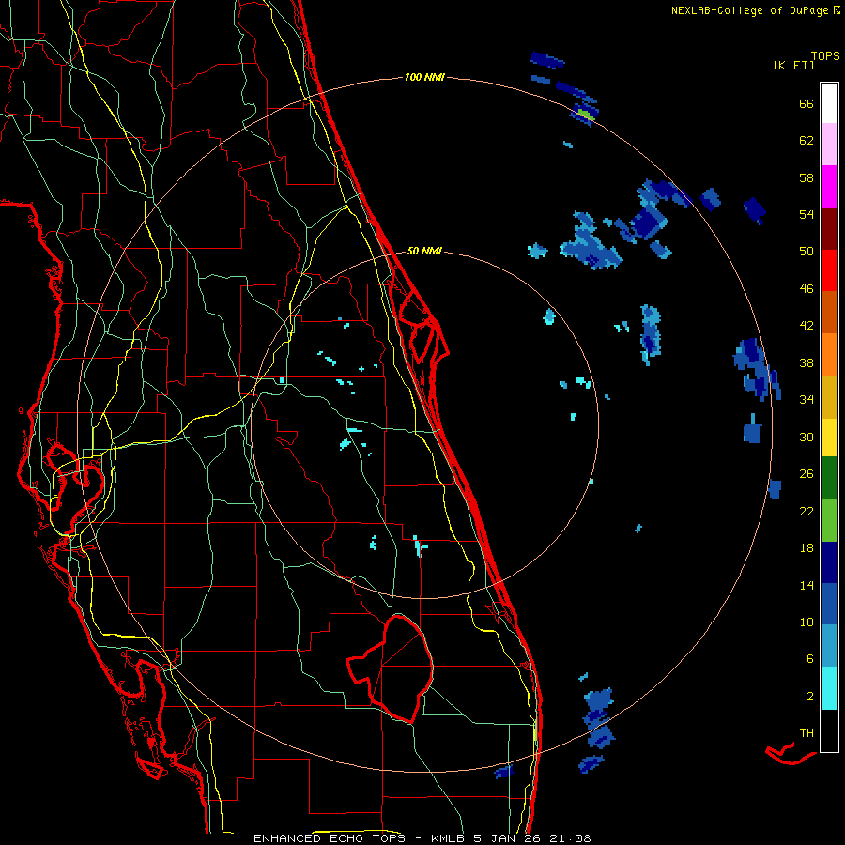The image size is (845, 845).
Task: Click the light green band below the 22 label
Action: pos(829,519)
